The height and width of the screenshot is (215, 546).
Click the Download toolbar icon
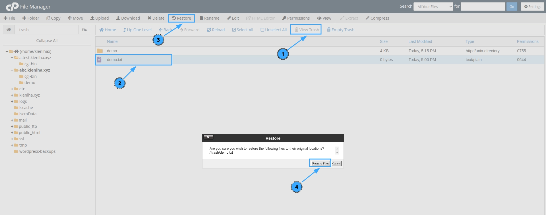tap(118, 18)
